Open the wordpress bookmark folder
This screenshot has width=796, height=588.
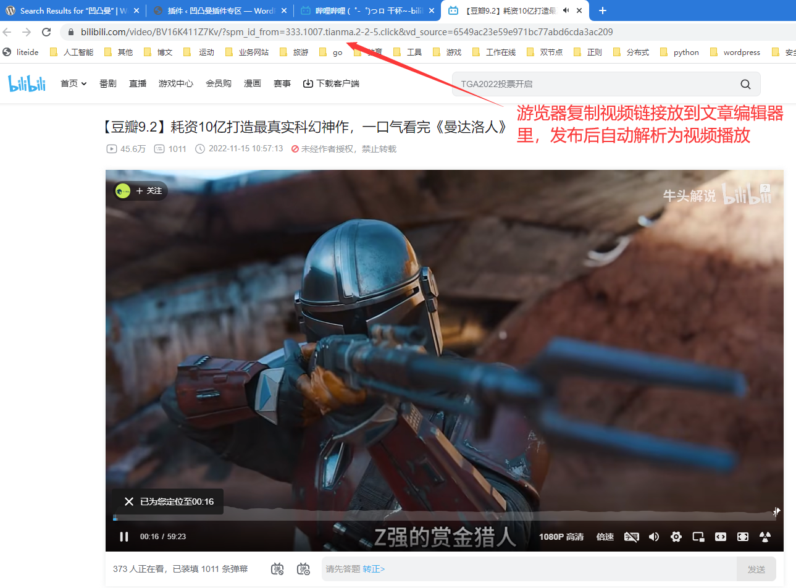pyautogui.click(x=735, y=52)
